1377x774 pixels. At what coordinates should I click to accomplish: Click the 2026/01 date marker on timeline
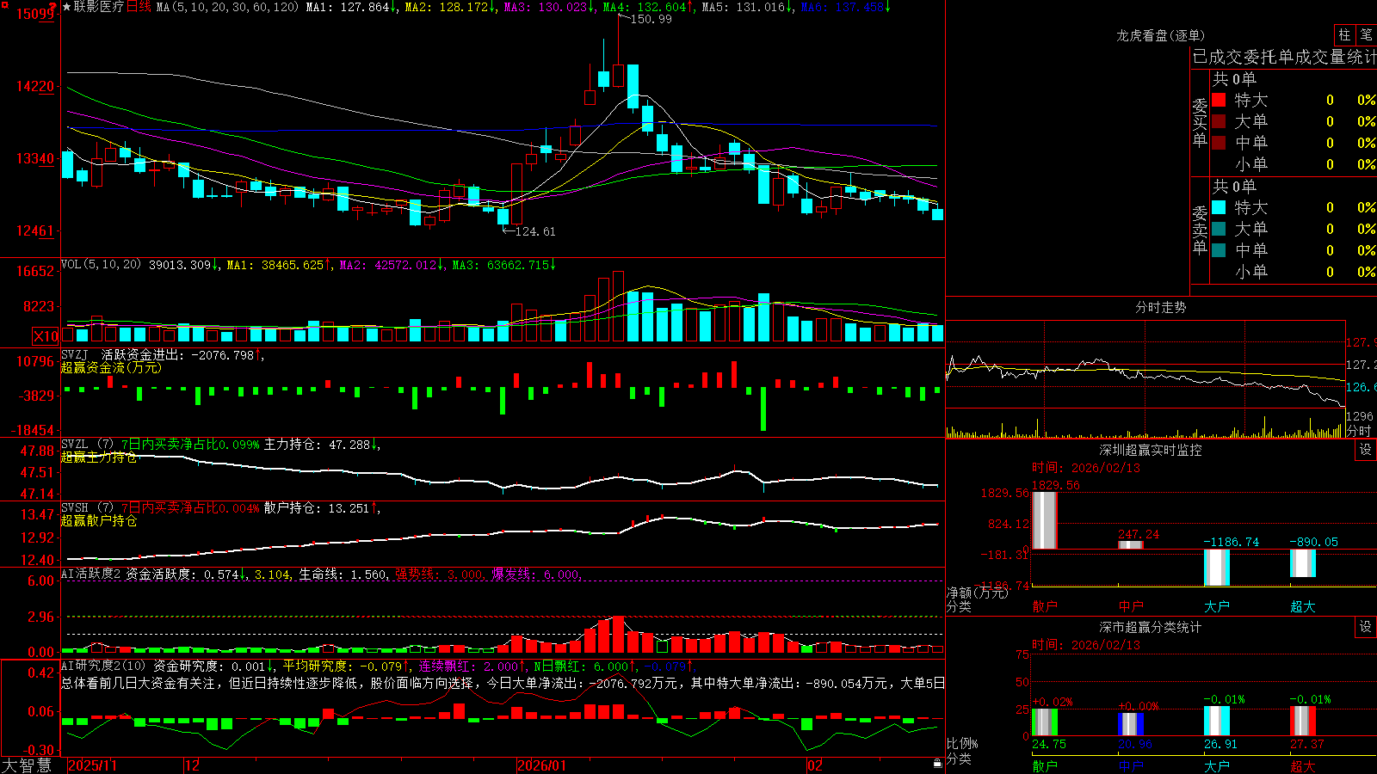click(542, 765)
